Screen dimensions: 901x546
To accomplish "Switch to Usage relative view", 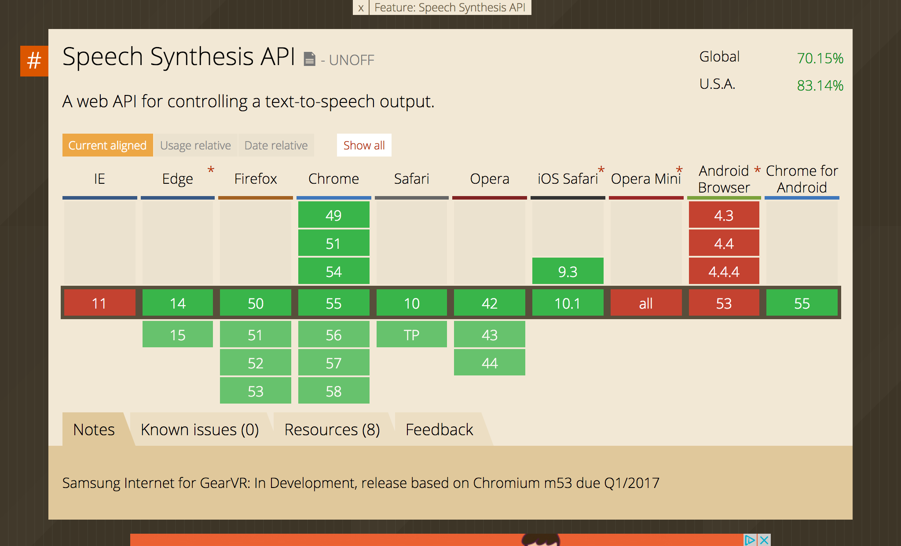I will (x=195, y=145).
